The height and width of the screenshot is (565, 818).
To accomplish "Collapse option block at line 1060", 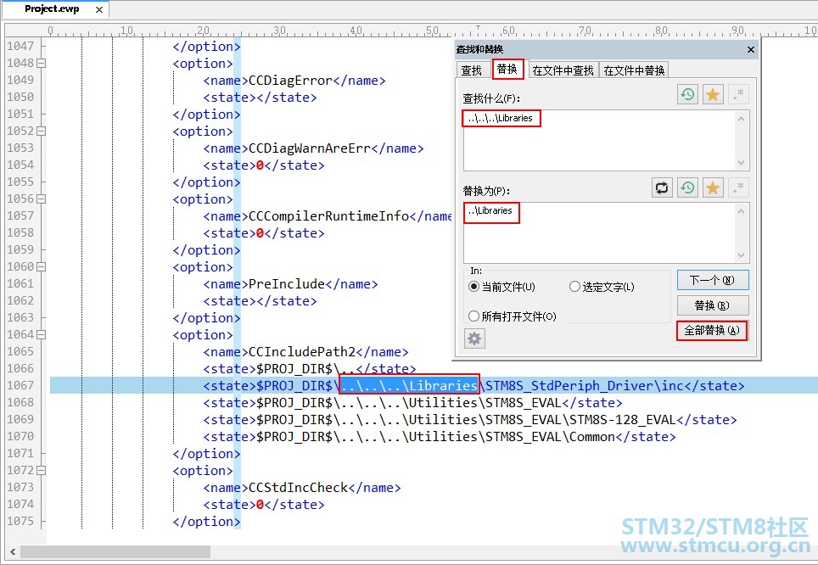I will tap(41, 266).
